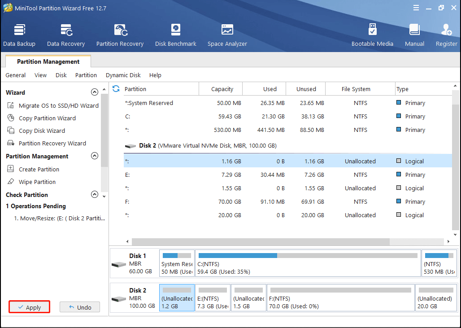This screenshot has height=328, width=461.
Task: Select the System Reserved partition row
Action: pyautogui.click(x=287, y=103)
